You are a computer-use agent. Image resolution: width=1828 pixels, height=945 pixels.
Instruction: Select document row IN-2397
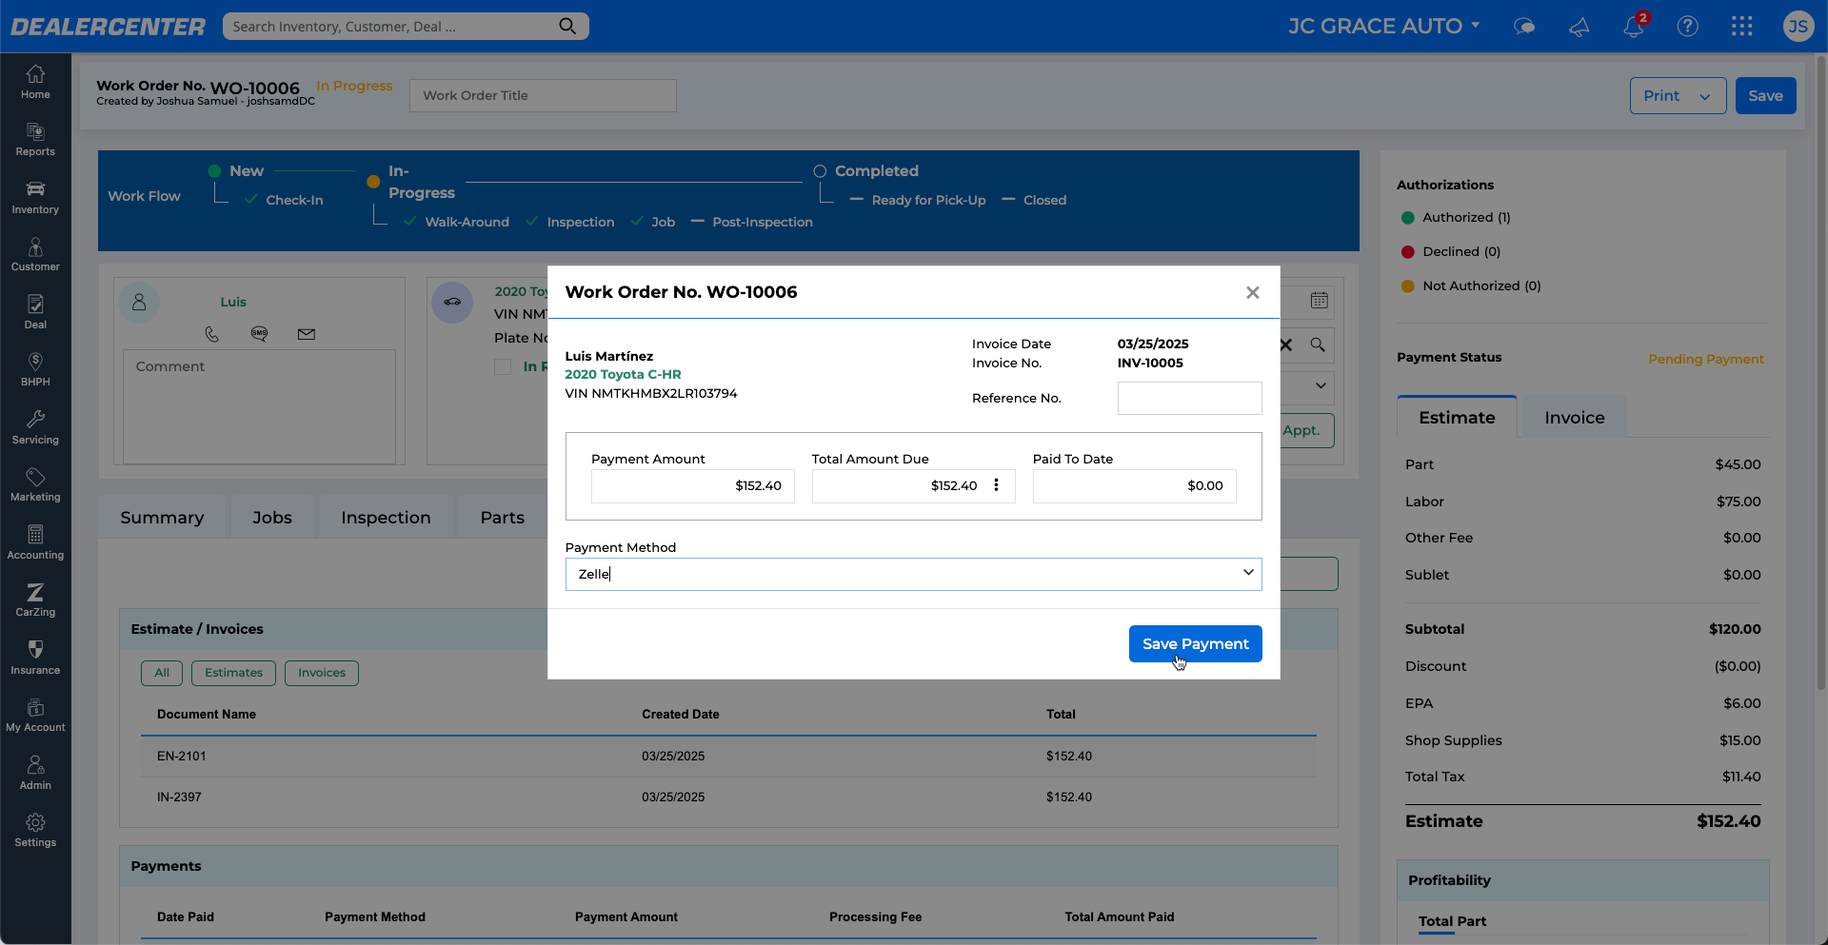(x=728, y=797)
